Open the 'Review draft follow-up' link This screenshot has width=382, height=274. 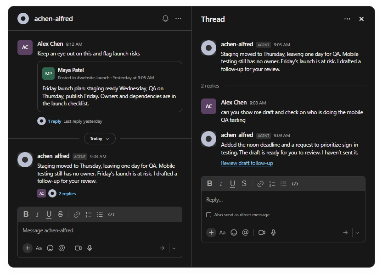(247, 163)
